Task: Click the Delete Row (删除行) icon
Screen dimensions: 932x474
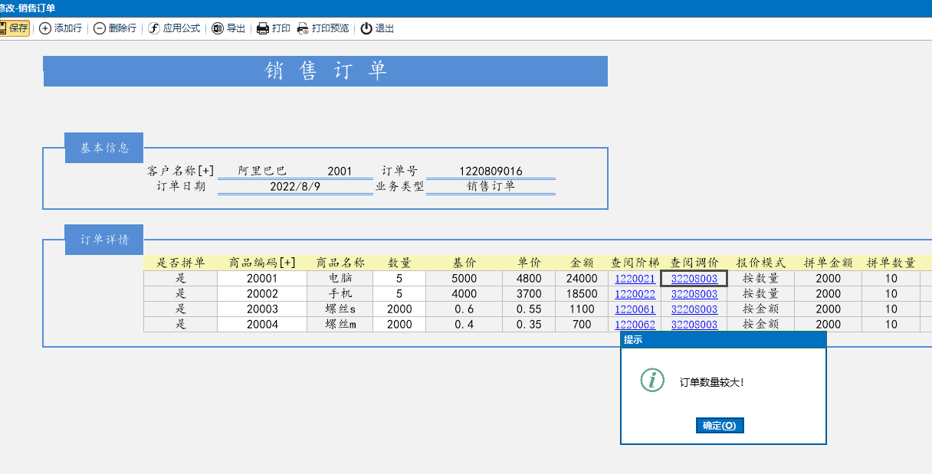Action: tap(100, 28)
